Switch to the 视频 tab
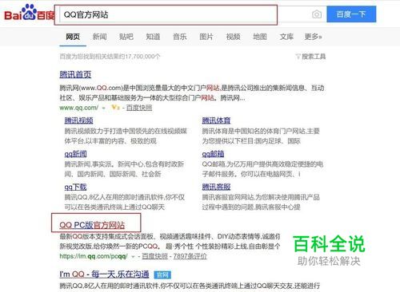Viewport: 400px width, 292px height. pyautogui.click(x=233, y=37)
